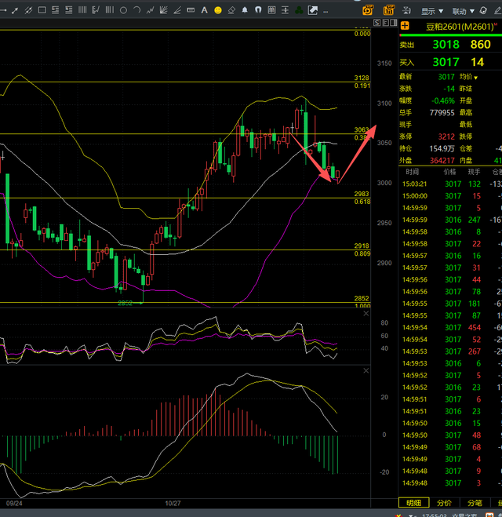The image size is (502, 517).
Task: Select the equal-period vertical lines tool
Action: pos(110,10)
